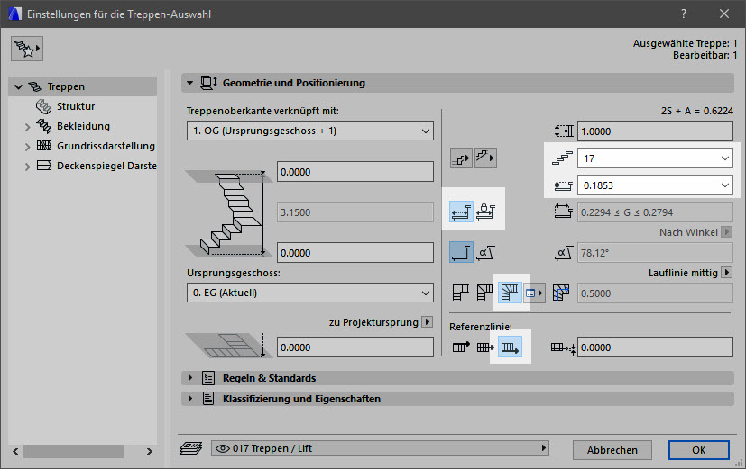
Task: Select the winder turning type
Action: click(x=509, y=293)
